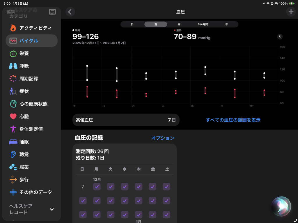Viewport: 298px width, 223px height.
Task: Activate the Siri orb
Action: coord(281,206)
